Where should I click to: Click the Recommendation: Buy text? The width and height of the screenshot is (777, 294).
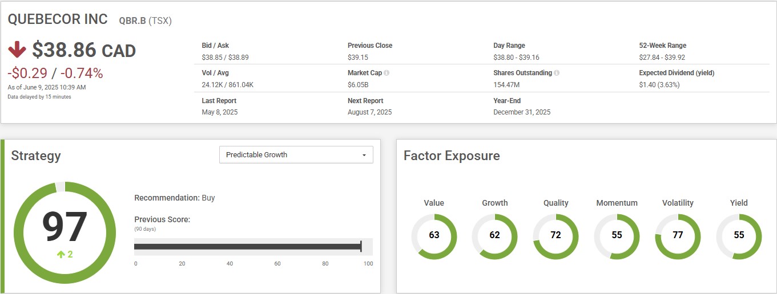[x=175, y=198]
